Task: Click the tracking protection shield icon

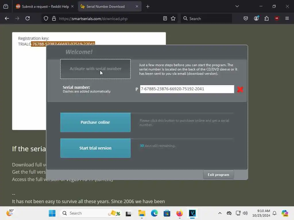Action: (46, 19)
